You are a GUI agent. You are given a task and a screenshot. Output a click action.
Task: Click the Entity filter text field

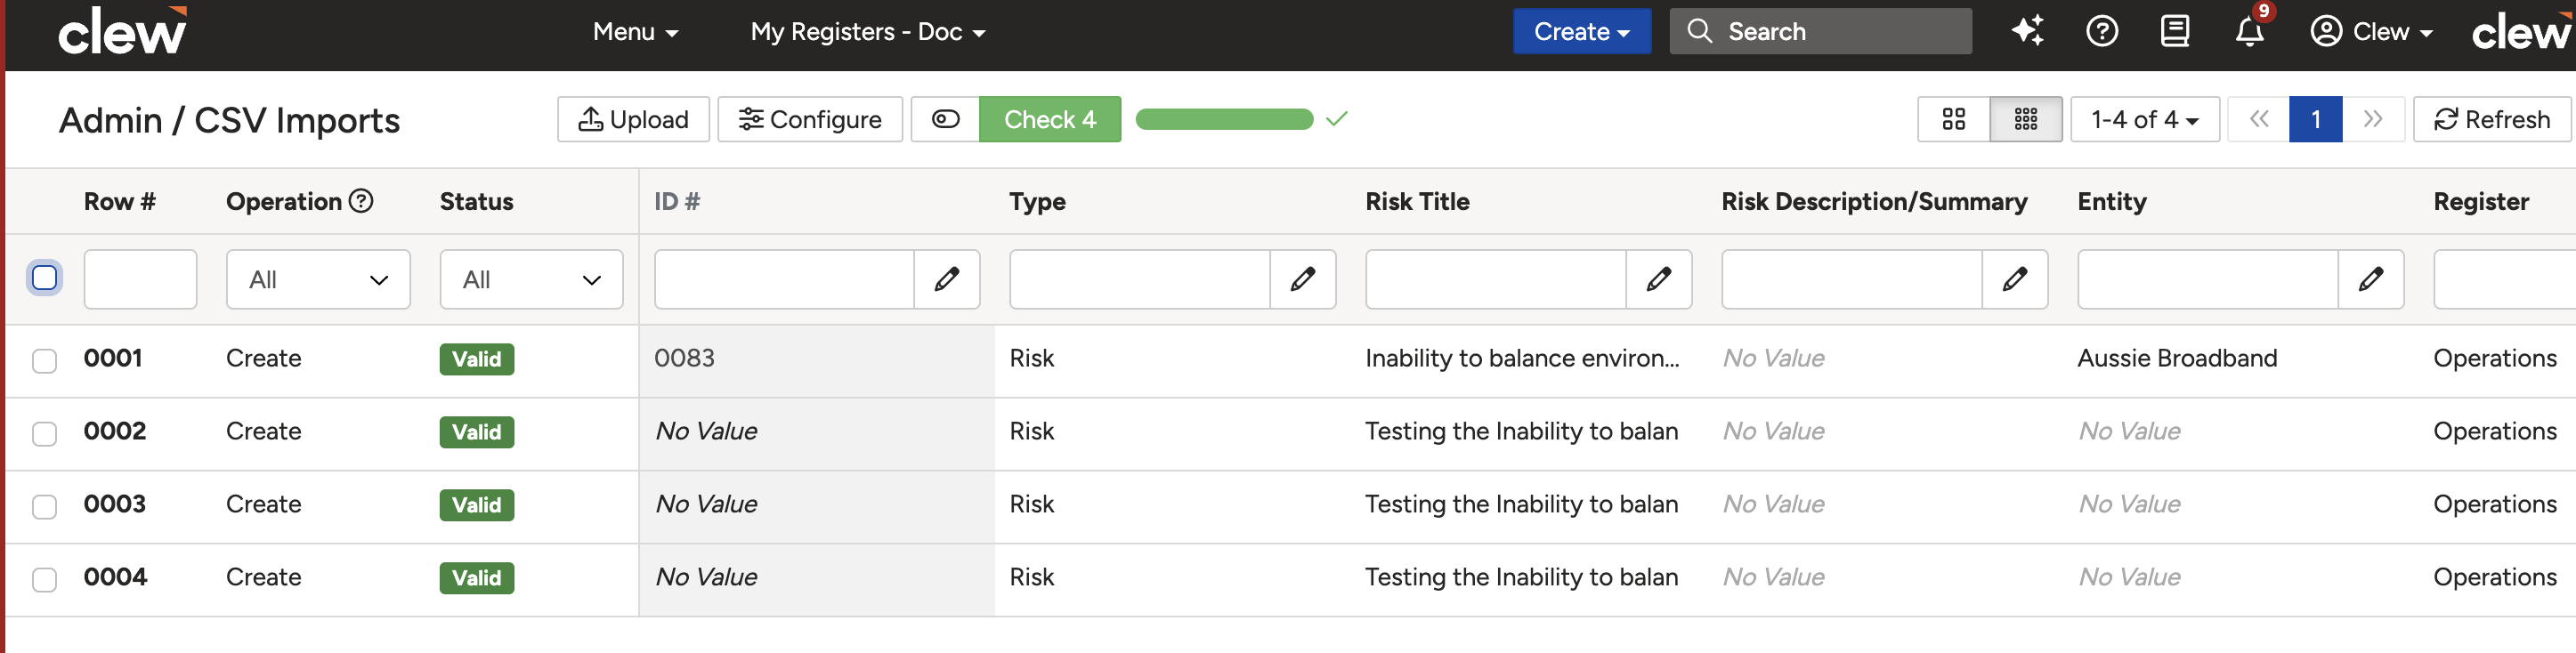point(2208,279)
